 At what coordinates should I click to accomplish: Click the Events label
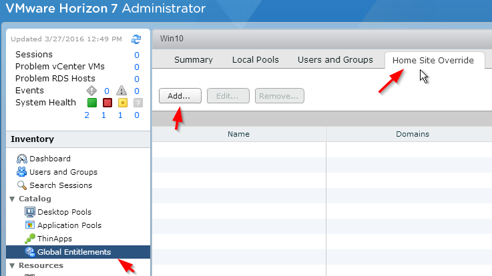coord(29,91)
